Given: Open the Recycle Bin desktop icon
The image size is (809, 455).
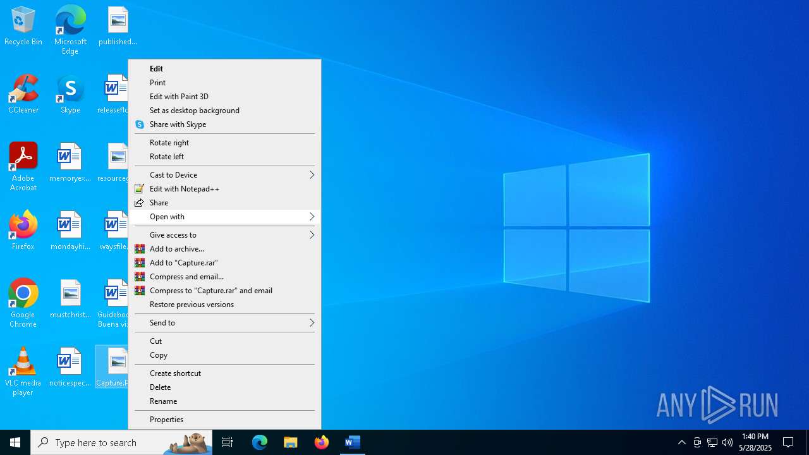Looking at the screenshot, I should tap(23, 27).
